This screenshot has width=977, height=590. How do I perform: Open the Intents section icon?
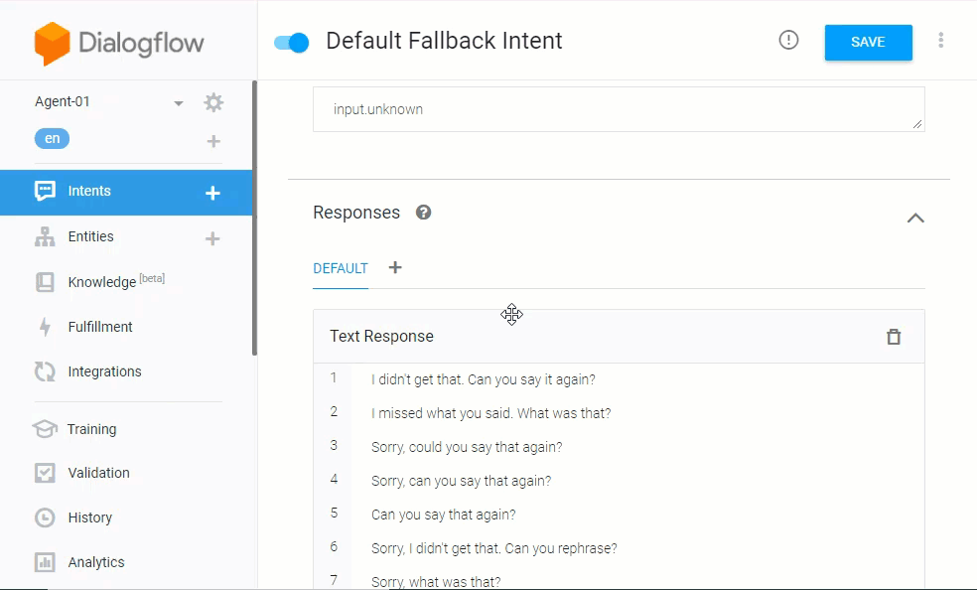45,191
